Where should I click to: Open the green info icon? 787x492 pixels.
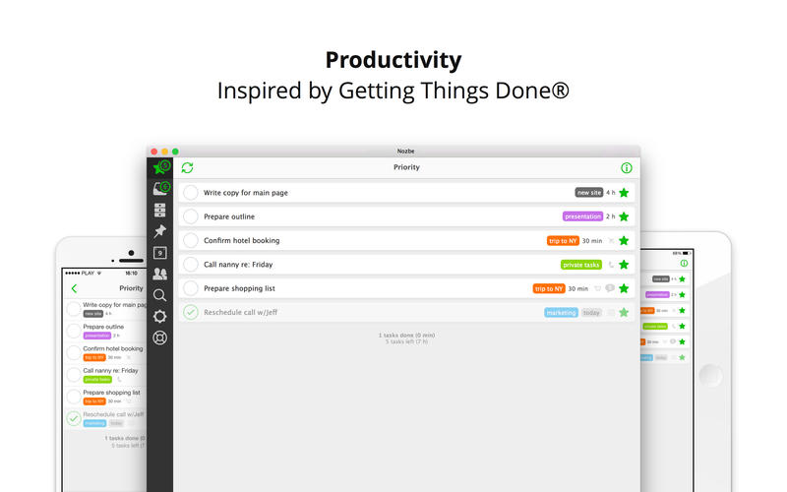(627, 168)
